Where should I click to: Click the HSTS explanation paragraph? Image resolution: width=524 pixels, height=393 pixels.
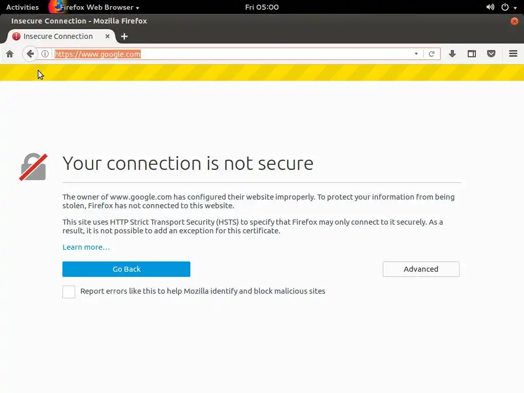[253, 226]
